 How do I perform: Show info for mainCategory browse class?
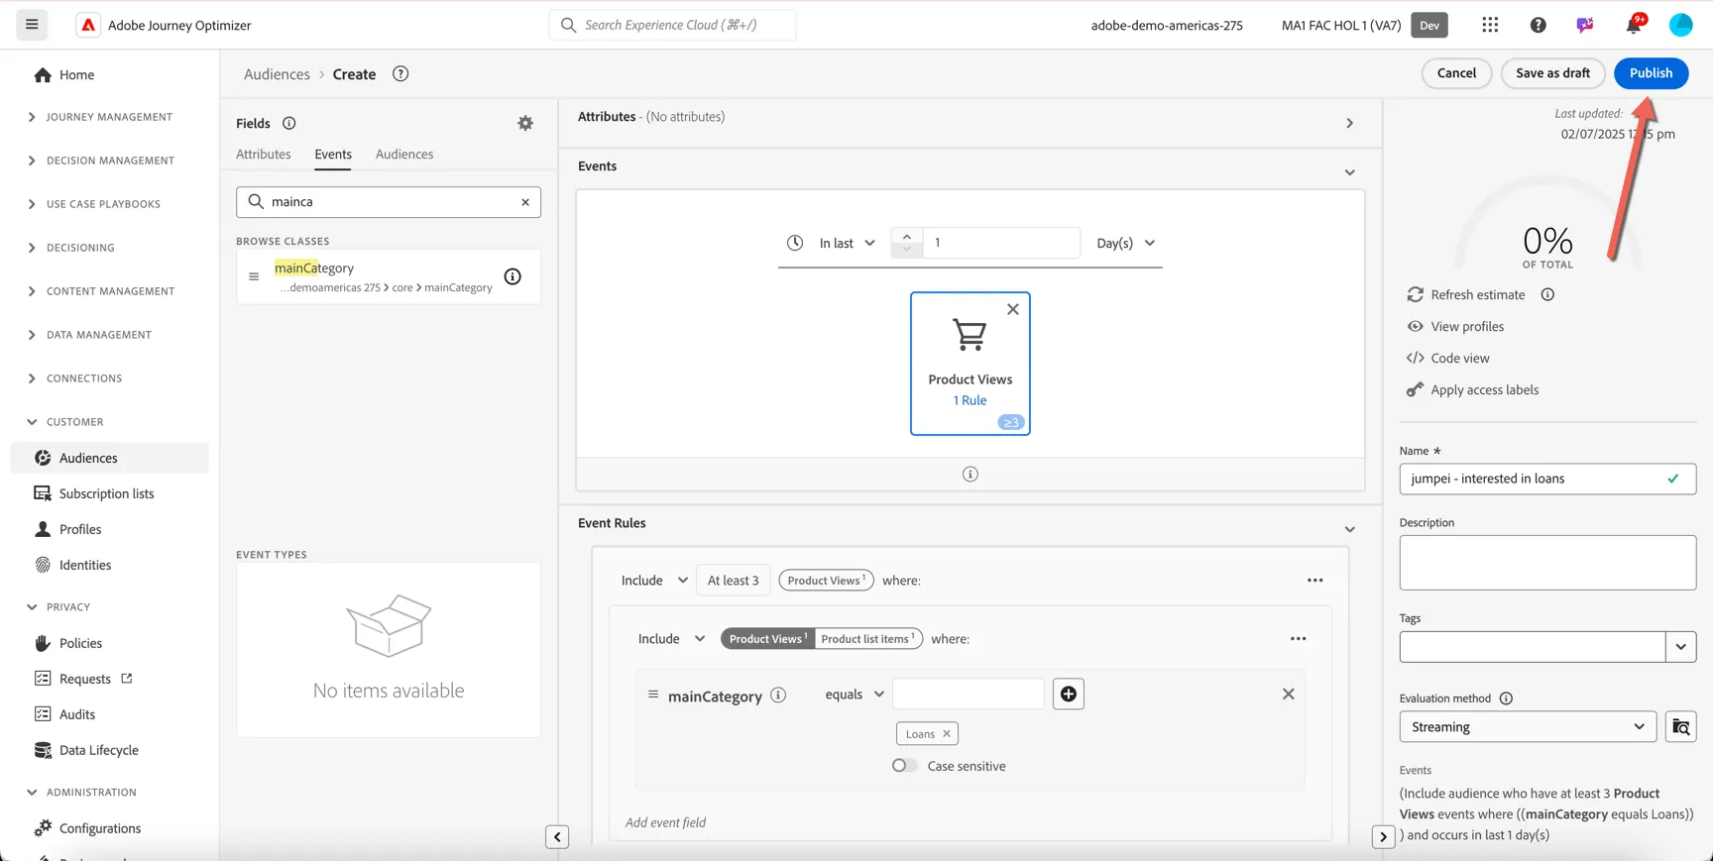tap(513, 276)
